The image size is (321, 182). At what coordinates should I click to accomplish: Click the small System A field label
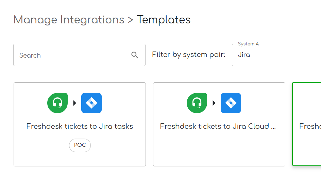coord(248,44)
